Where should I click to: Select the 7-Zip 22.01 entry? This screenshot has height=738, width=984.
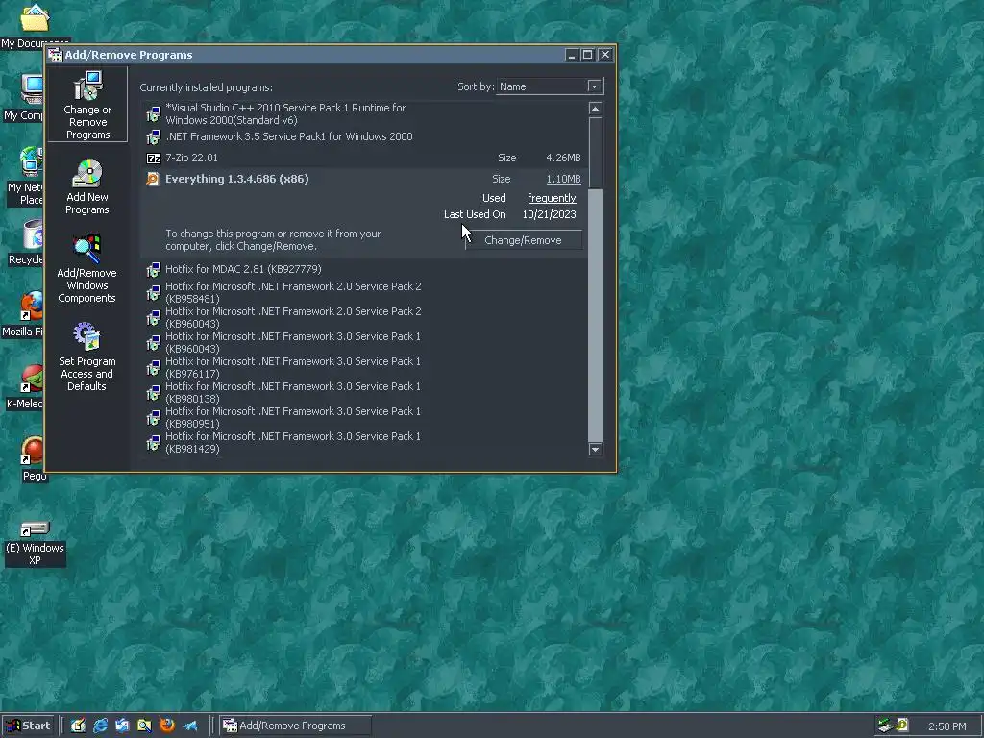(x=364, y=159)
